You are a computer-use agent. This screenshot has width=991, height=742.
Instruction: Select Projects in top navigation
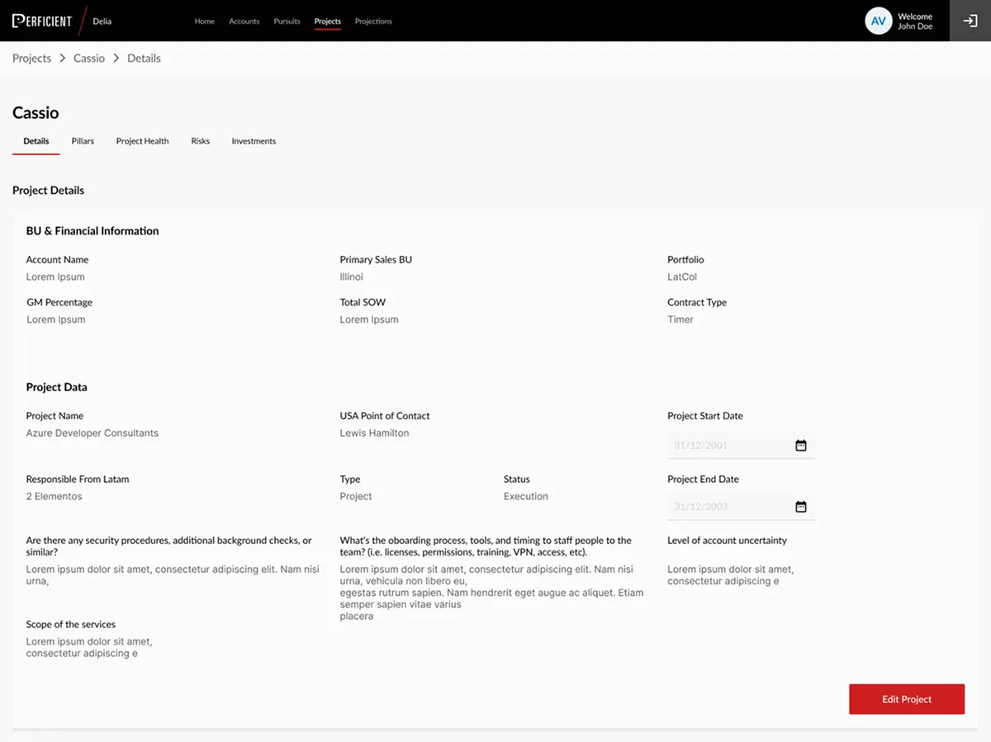328,21
